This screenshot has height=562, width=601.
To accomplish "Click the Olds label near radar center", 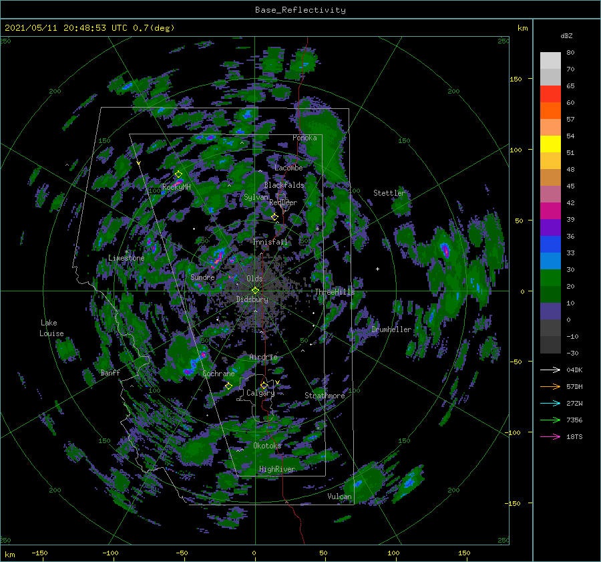I will pos(254,279).
